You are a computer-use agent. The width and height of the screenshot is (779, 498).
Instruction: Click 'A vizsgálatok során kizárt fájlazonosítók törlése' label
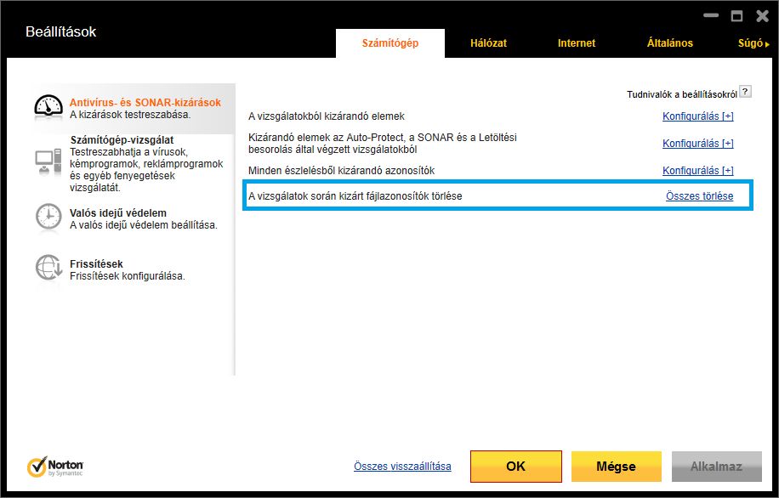[x=355, y=196]
